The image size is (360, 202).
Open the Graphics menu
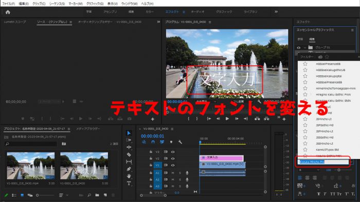(95, 4)
